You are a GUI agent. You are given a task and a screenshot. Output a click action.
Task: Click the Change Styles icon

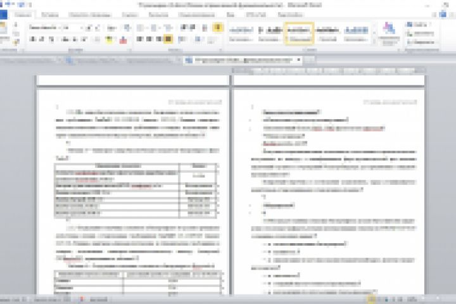389,28
